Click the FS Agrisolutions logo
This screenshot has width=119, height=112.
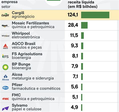(x=6, y=56)
